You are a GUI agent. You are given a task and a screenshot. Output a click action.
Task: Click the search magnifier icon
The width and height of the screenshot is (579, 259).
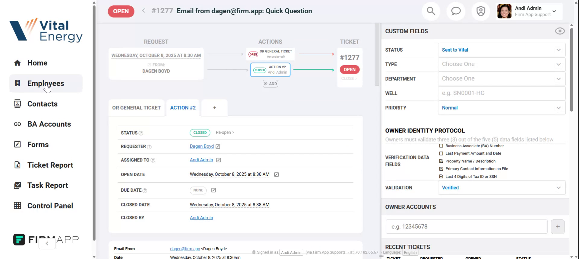pos(431,11)
